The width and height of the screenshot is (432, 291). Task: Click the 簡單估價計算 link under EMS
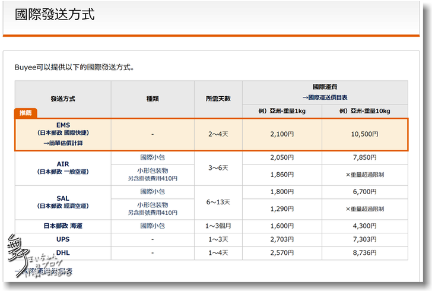click(x=62, y=143)
